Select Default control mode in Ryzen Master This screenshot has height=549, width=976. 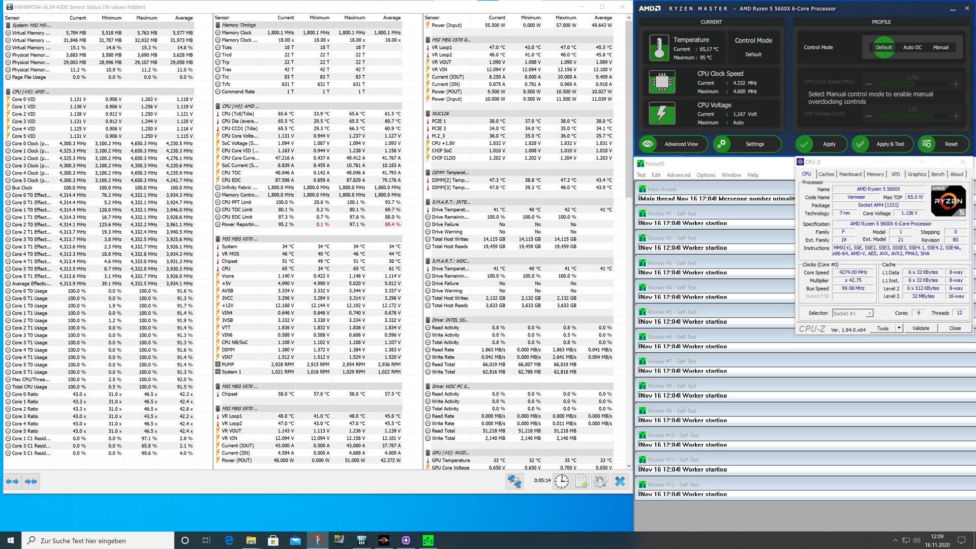tap(883, 47)
